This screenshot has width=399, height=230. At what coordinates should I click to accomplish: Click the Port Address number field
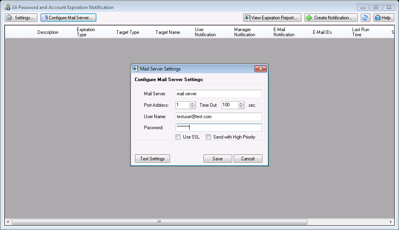(183, 105)
